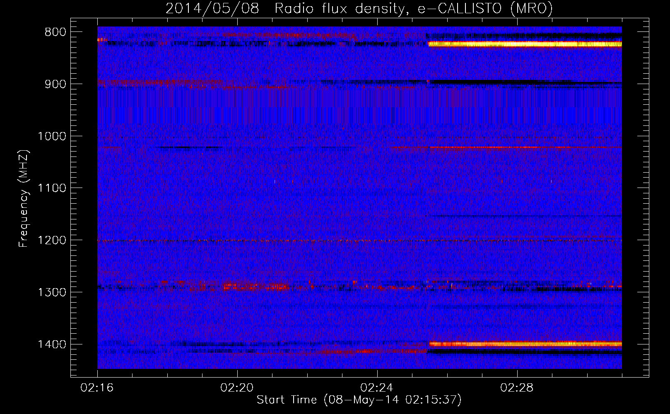Click the 02:28 time tick label
Image resolution: width=670 pixels, height=414 pixels.
(517, 388)
